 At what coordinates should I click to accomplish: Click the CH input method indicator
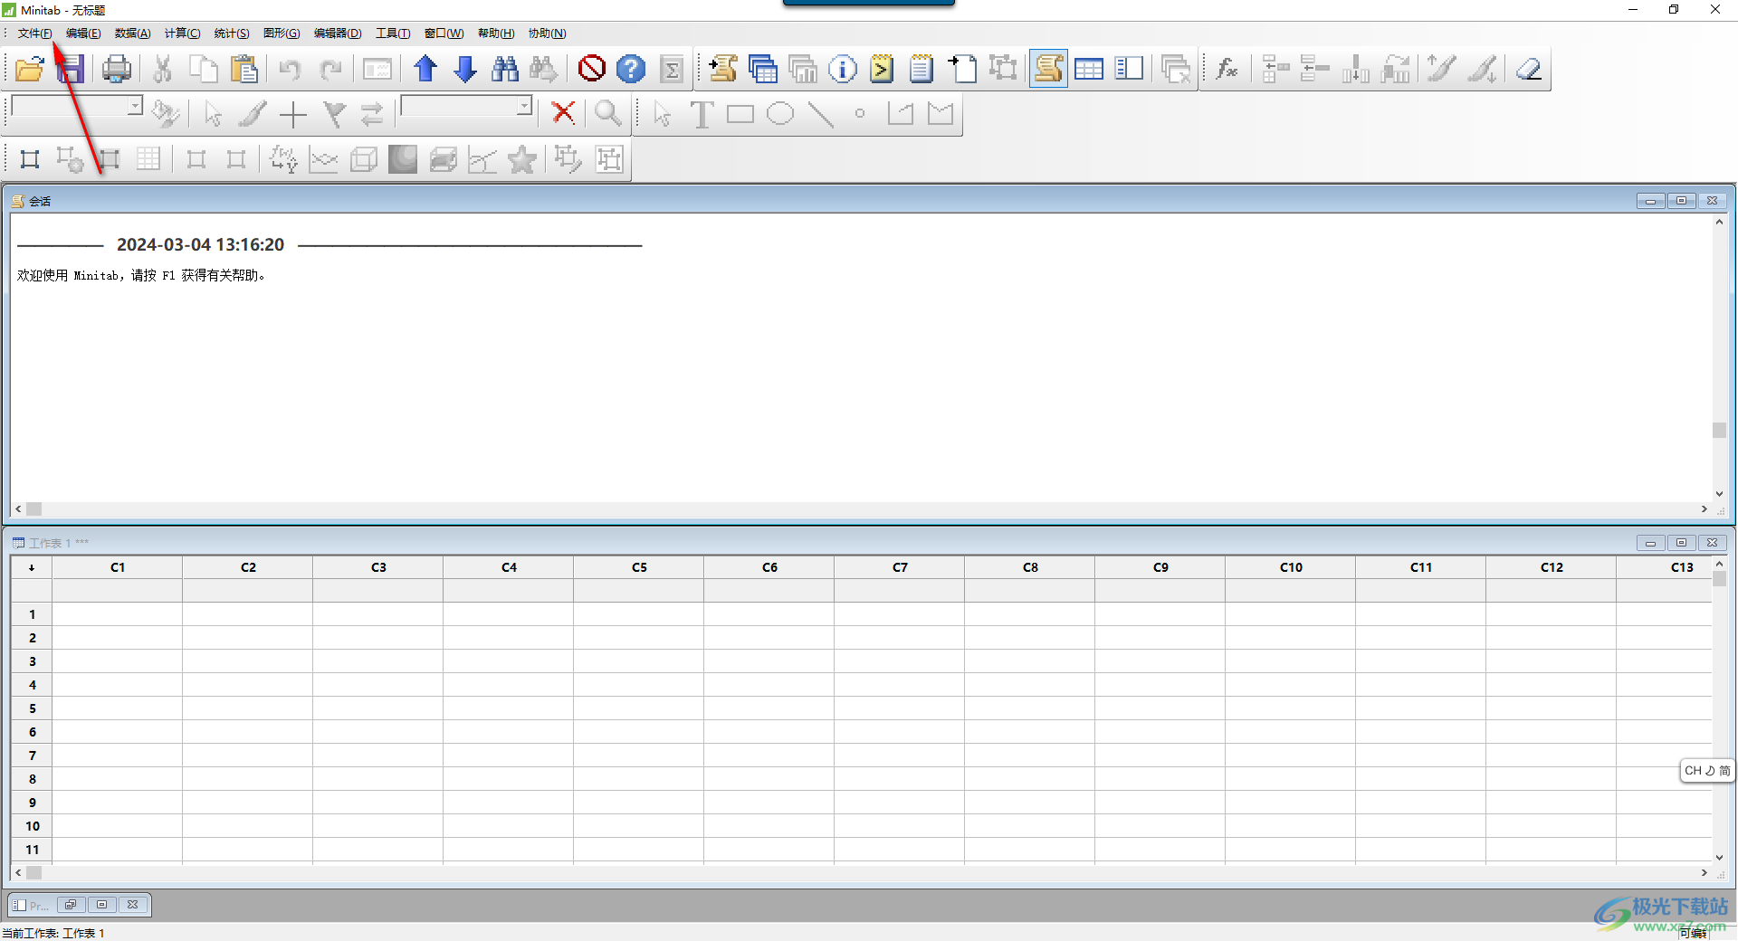tap(1707, 771)
